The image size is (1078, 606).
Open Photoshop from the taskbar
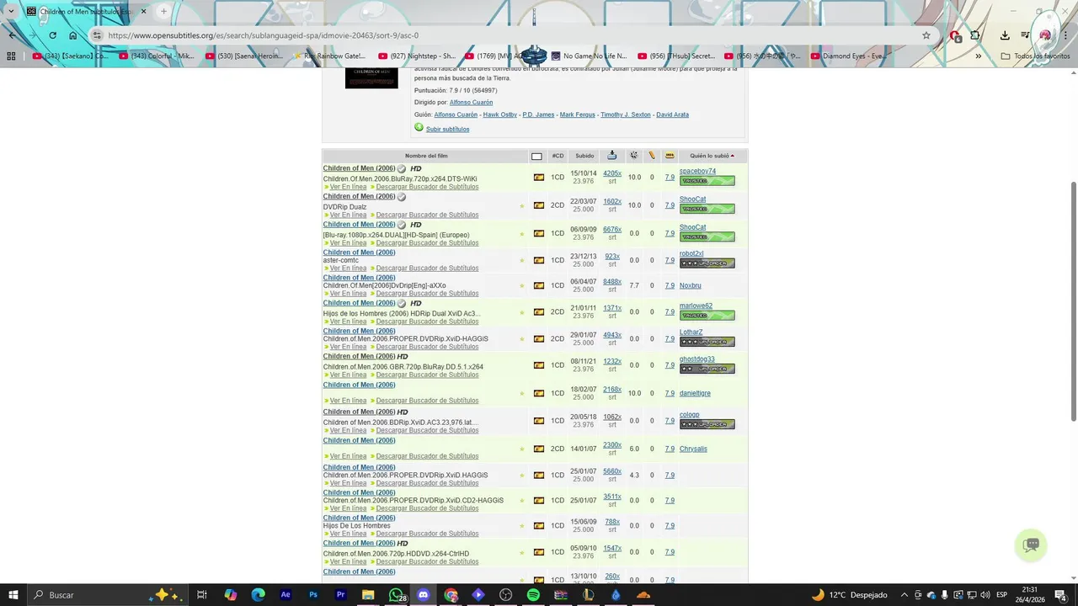point(313,595)
